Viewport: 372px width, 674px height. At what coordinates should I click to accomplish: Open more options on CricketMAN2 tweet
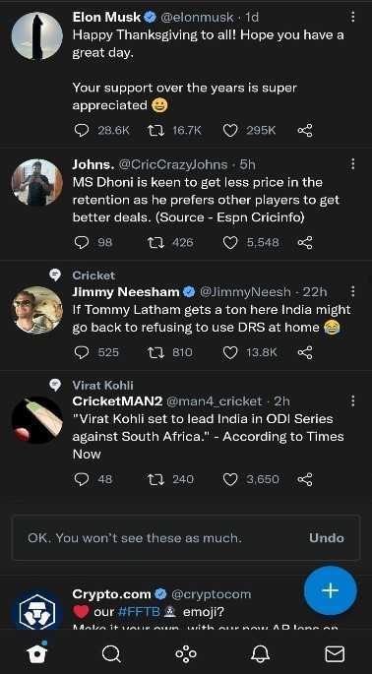coord(352,401)
